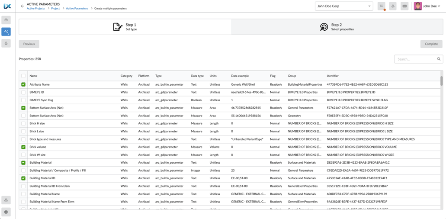Click identifier DE3E93A6-2D3B-4123-BAAE-2F8DABA6A41C
The height and width of the screenshot is (219, 446).
coord(358,163)
